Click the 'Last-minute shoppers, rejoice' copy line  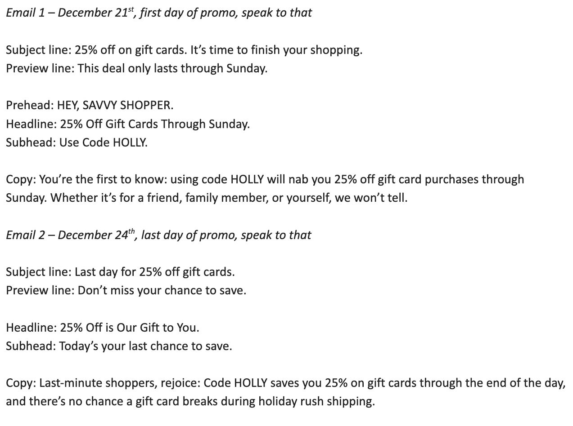coord(285,383)
